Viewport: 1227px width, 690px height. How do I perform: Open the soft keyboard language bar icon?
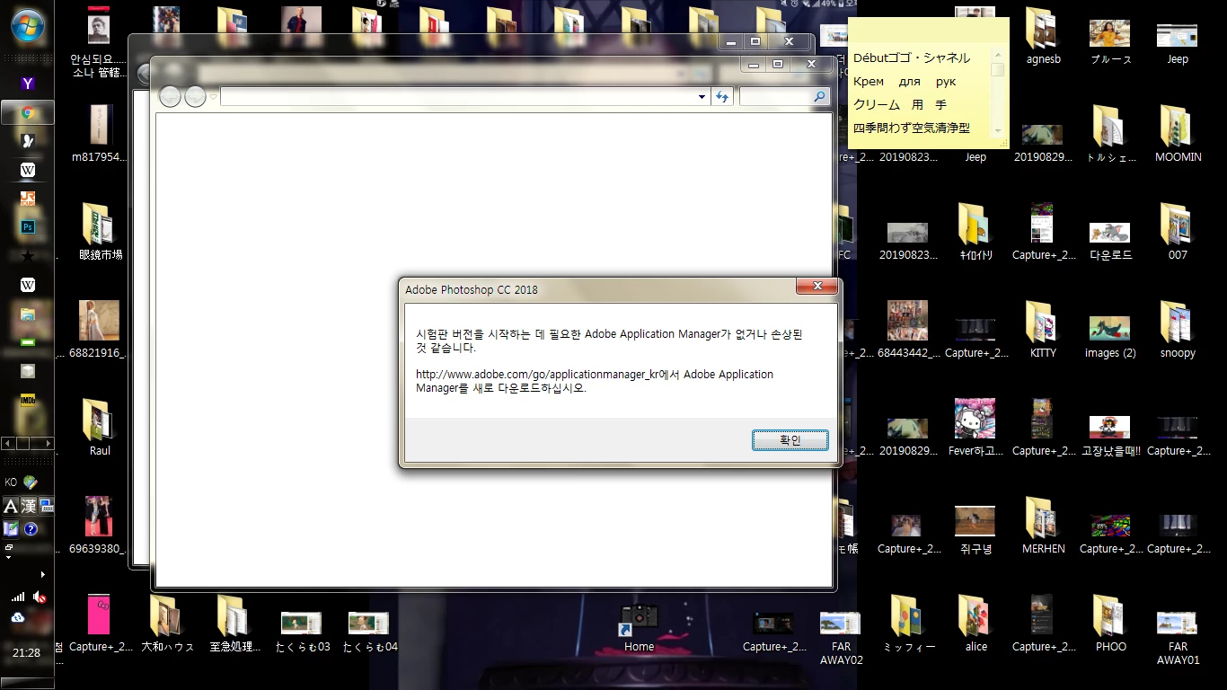pyautogui.click(x=47, y=506)
